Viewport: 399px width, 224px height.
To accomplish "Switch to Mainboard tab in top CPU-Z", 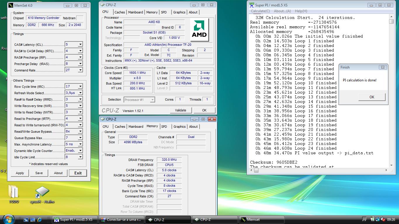I will pyautogui.click(x=136, y=12).
